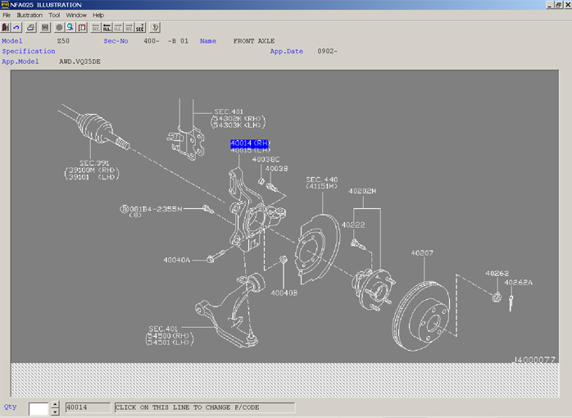The width and height of the screenshot is (572, 418).
Task: Open the File menu
Action: 7,15
